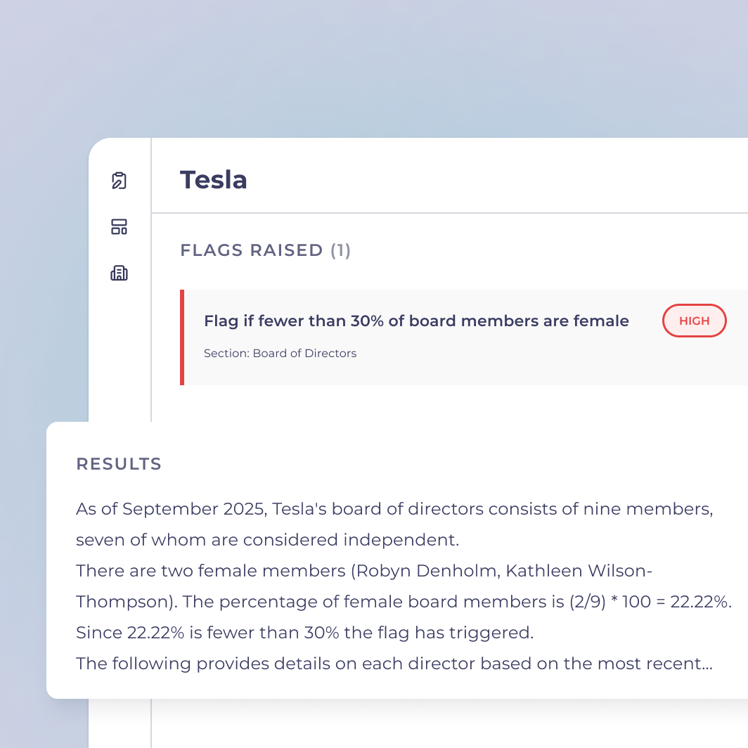The image size is (748, 748).
Task: Select the layout templates sidebar icon
Action: [119, 227]
